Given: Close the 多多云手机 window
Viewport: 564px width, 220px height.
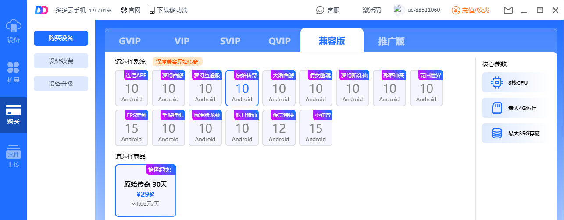Looking at the screenshot, I should pos(555,10).
